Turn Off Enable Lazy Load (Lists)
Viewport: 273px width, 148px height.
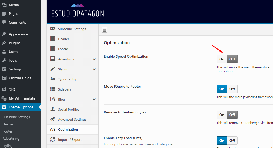pos(232,141)
